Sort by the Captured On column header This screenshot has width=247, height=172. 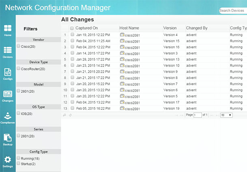click(x=87, y=28)
